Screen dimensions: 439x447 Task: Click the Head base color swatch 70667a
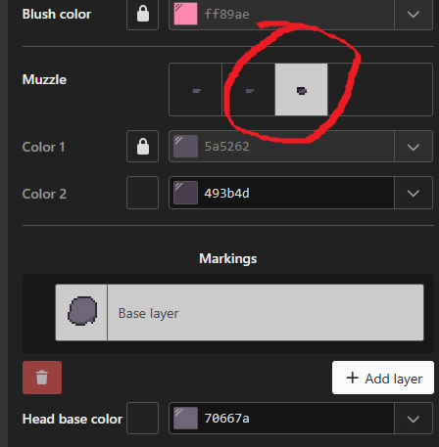point(185,419)
